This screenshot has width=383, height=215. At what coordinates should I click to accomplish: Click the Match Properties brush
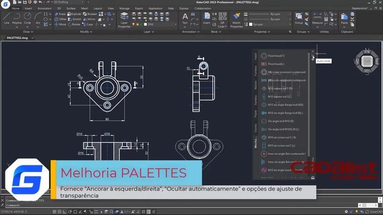point(236,20)
